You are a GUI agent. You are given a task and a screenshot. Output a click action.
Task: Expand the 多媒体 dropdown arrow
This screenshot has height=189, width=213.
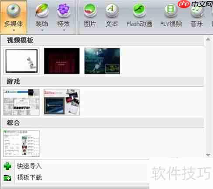[x=14, y=30]
